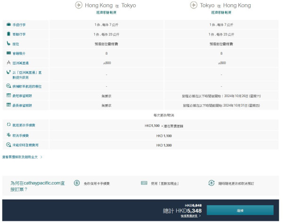Click the 取消手續費 cancellation icon
The width and height of the screenshot is (283, 224).
tap(8, 135)
